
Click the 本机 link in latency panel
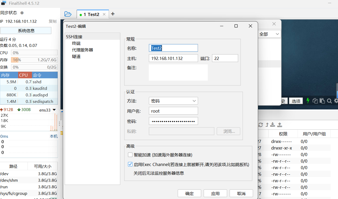(54, 136)
